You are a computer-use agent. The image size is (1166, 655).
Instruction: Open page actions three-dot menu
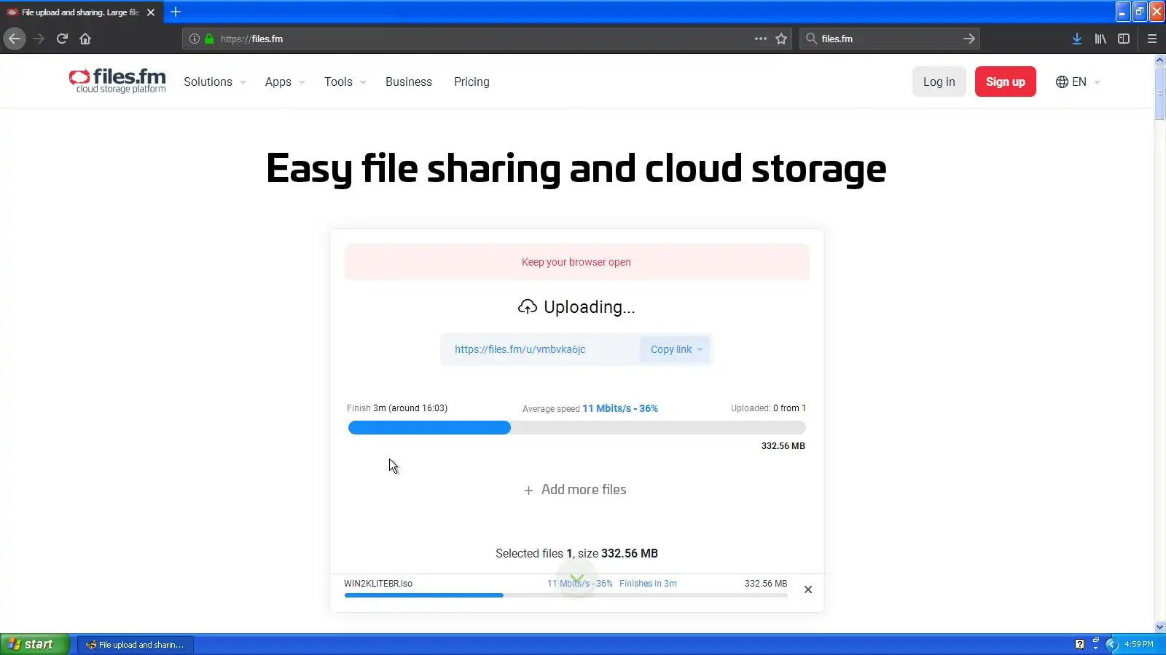pyautogui.click(x=761, y=39)
